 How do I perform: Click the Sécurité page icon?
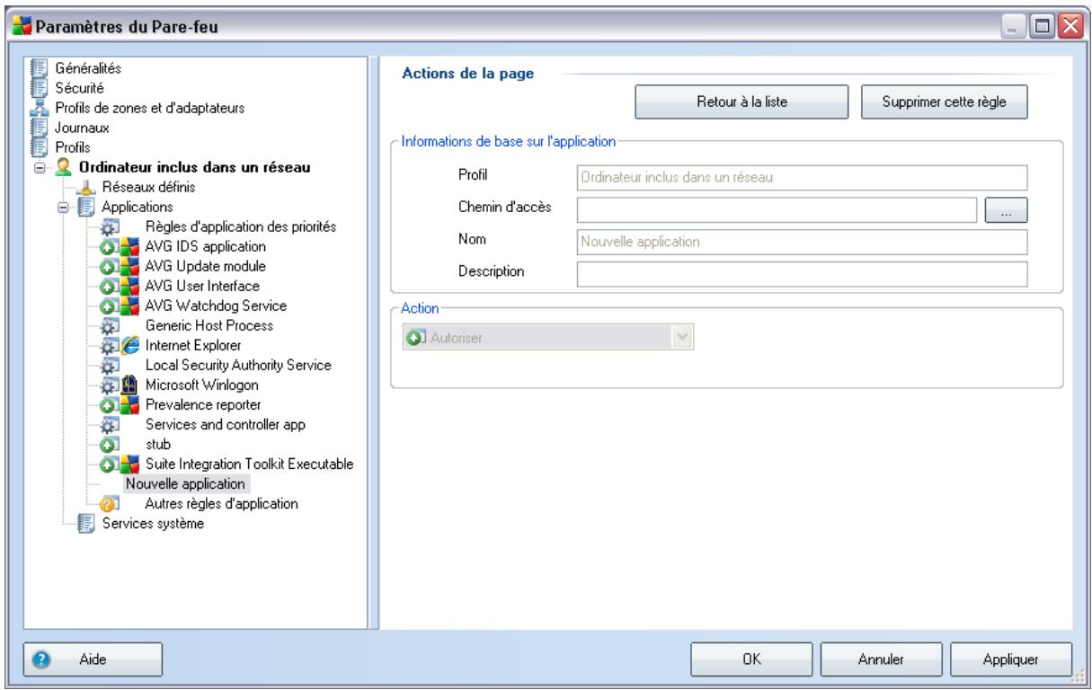pos(38,87)
